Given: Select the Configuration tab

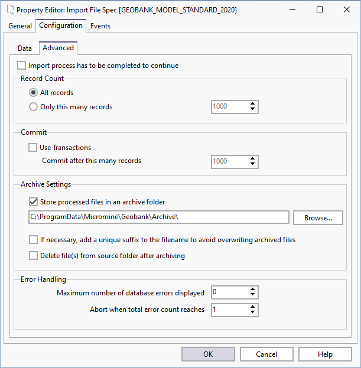Looking at the screenshot, I should [x=61, y=25].
